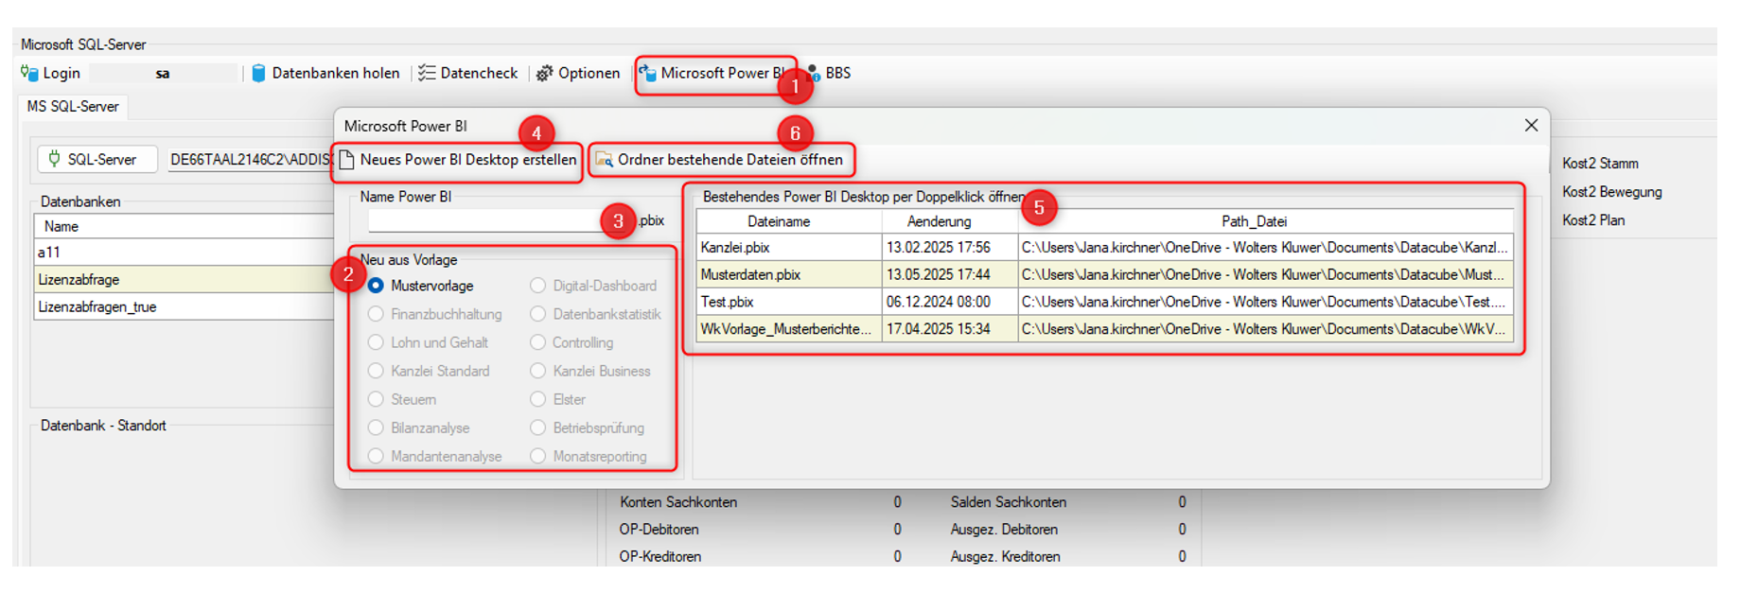1758x593 pixels.
Task: Click the folder icon for Ordner bestehende Dateien öffnen
Action: (x=604, y=160)
